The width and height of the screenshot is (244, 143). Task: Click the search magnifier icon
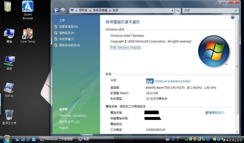point(236,10)
